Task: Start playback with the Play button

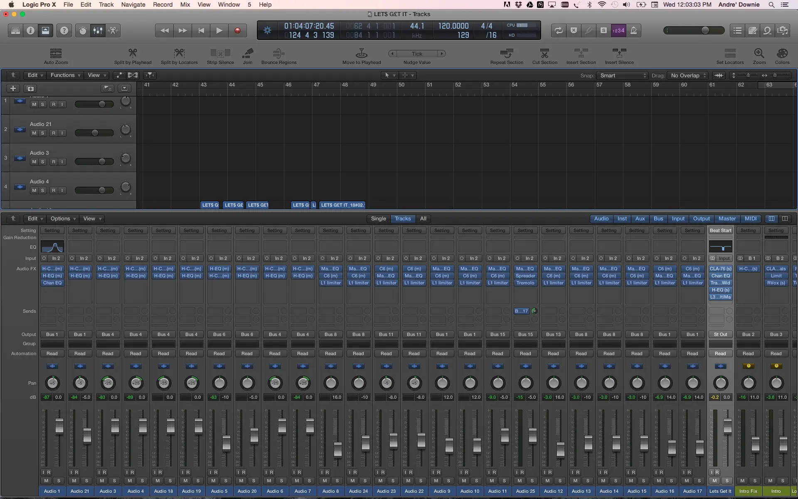Action: click(219, 31)
